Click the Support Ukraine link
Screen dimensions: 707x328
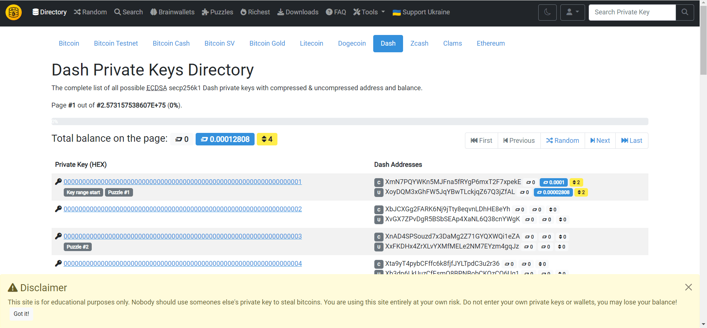[x=421, y=12]
